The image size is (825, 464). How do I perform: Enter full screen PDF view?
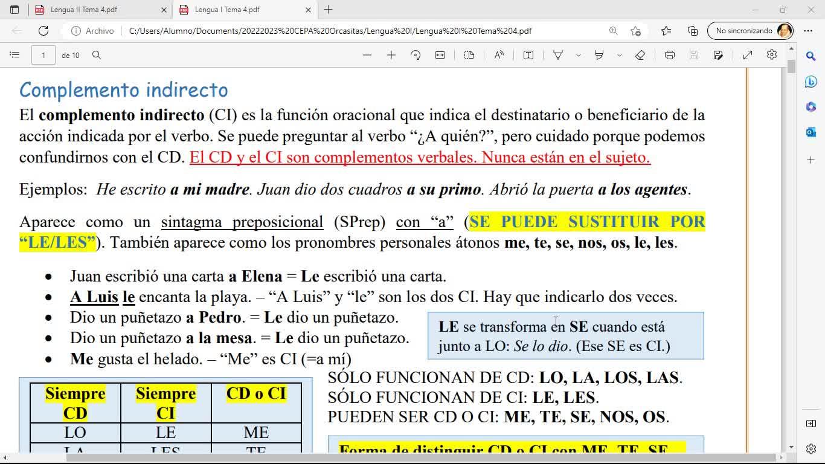pyautogui.click(x=748, y=55)
